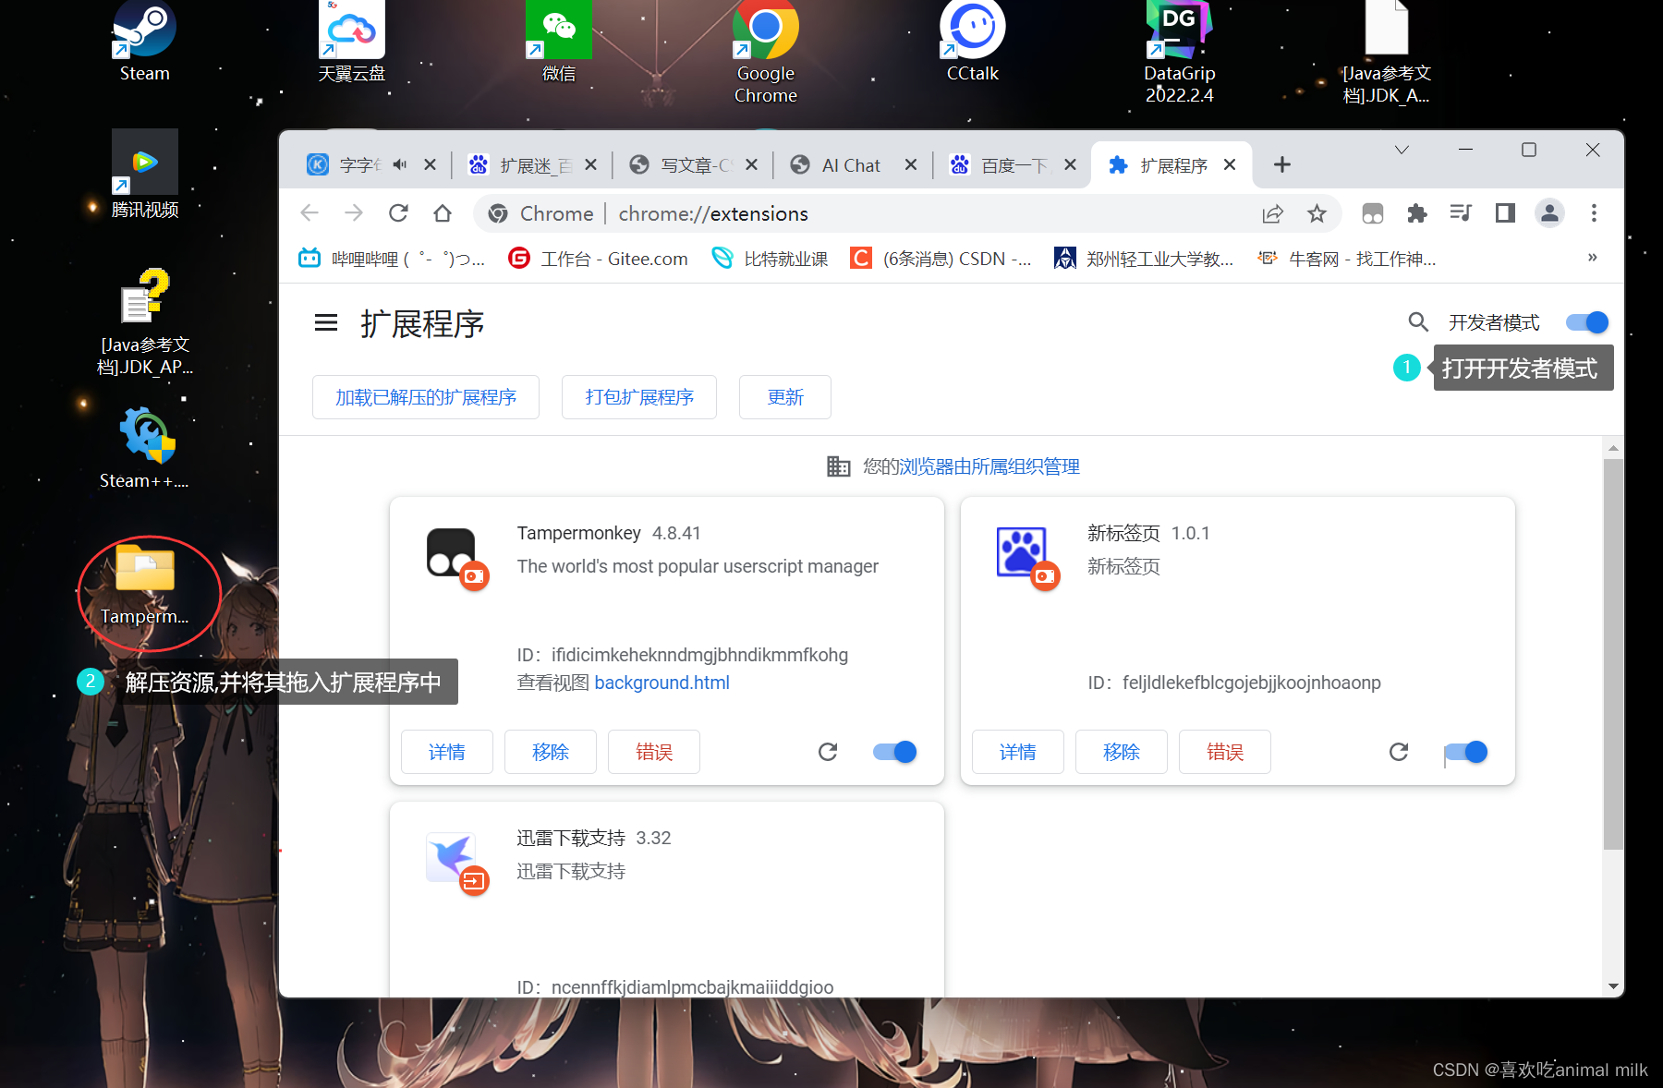Open 浏览器由所属组织管理 link
Screen dimensions: 1663x1088
click(989, 466)
